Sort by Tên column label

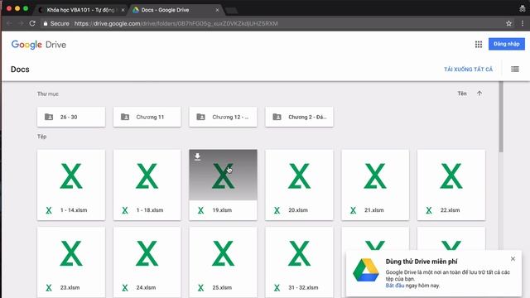click(x=462, y=94)
